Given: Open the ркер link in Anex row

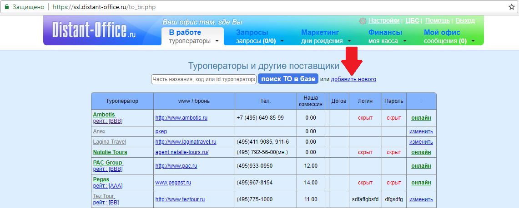Looking at the screenshot, I should click(x=161, y=131).
